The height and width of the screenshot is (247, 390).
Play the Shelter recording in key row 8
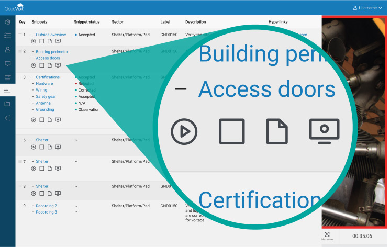[34, 194]
